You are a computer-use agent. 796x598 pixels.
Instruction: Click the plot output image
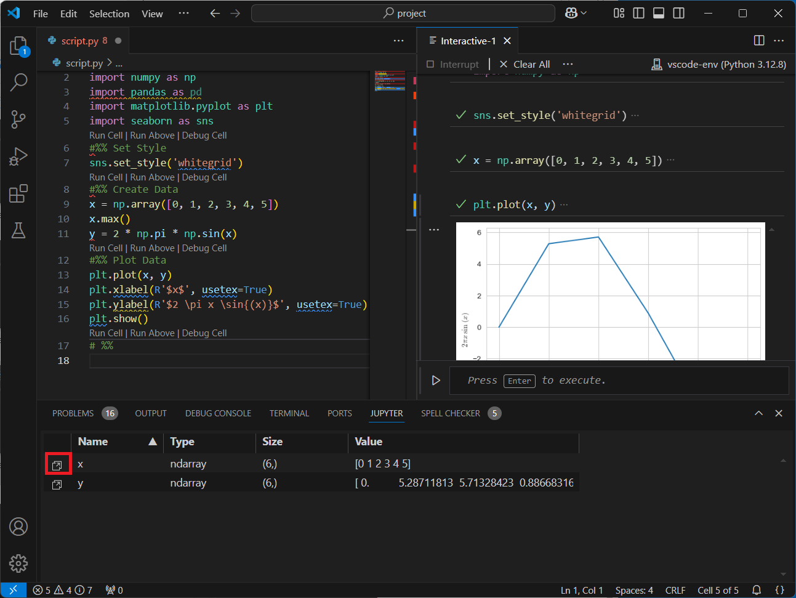610,291
